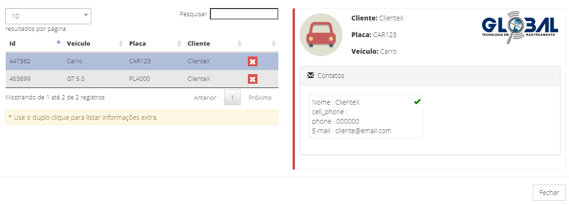Go to Próximo page
Image resolution: width=569 pixels, height=205 pixels.
(260, 98)
